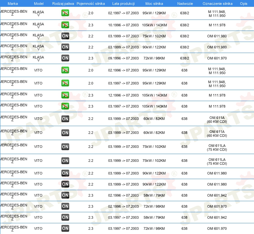Click engine capacity '2.0' in the KLASA V row

coord(91,13)
